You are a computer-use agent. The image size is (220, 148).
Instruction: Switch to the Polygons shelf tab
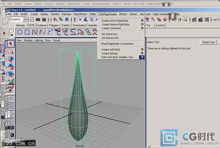point(54,25)
